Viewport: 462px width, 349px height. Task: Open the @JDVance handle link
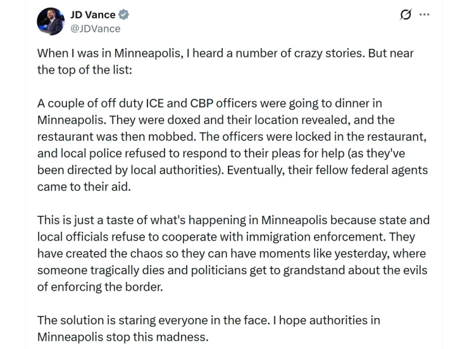tap(95, 29)
